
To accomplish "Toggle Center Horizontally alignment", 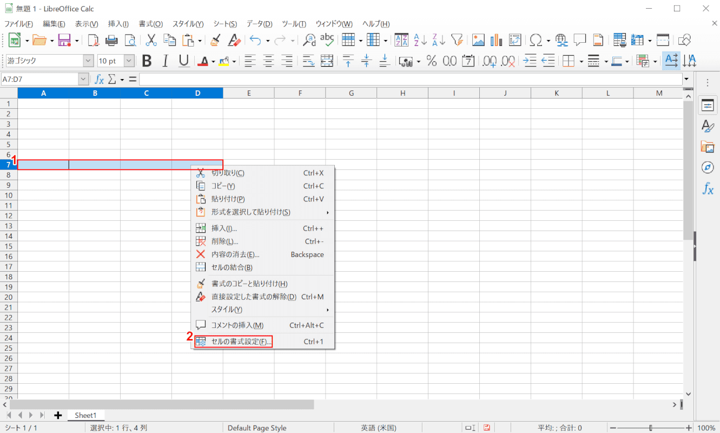I will (268, 61).
